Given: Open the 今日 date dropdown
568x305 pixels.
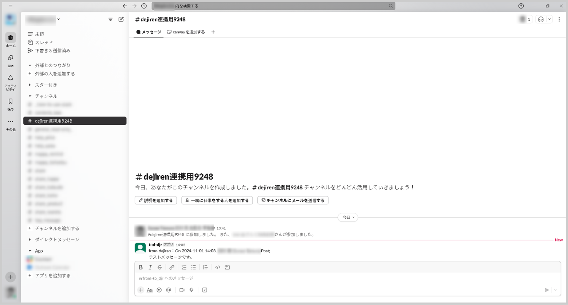Looking at the screenshot, I should coord(348,217).
